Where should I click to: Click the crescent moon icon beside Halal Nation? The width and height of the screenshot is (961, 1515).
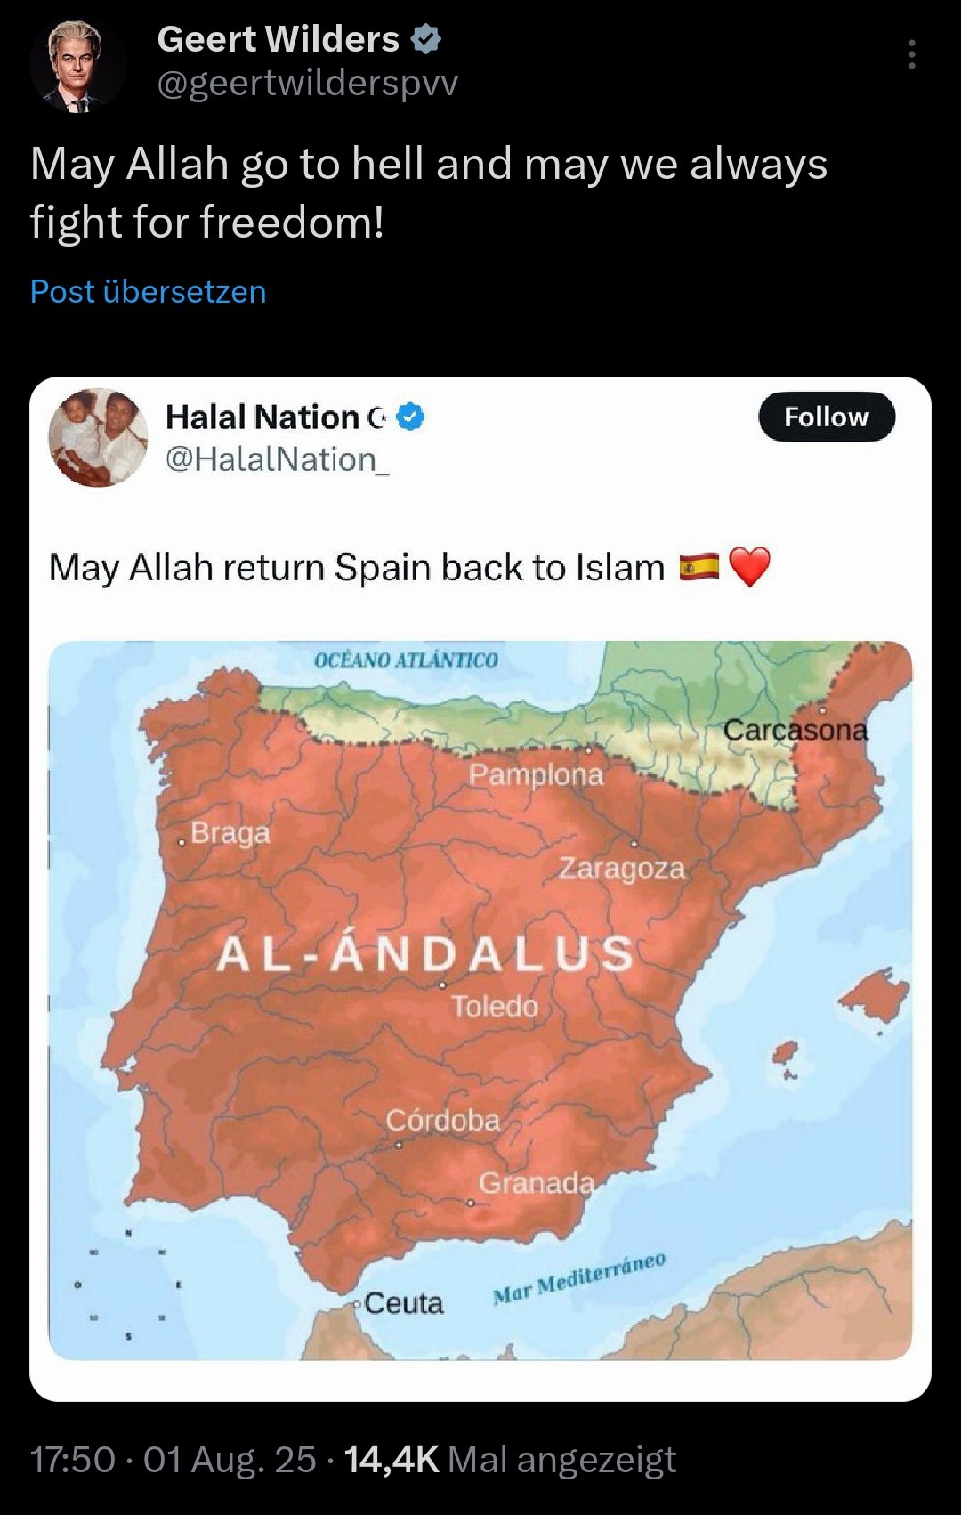(x=377, y=417)
